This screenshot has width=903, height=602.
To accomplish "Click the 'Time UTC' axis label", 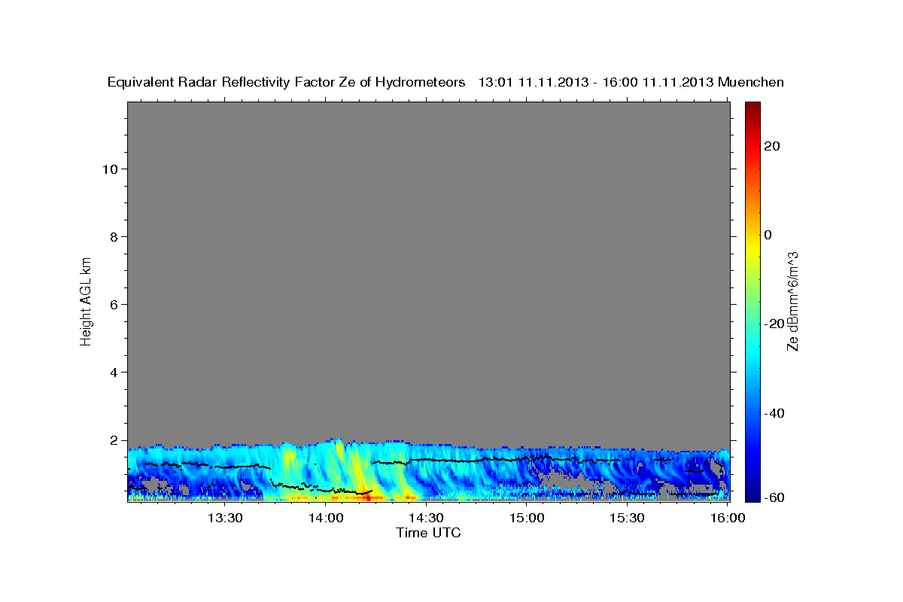I will click(428, 533).
